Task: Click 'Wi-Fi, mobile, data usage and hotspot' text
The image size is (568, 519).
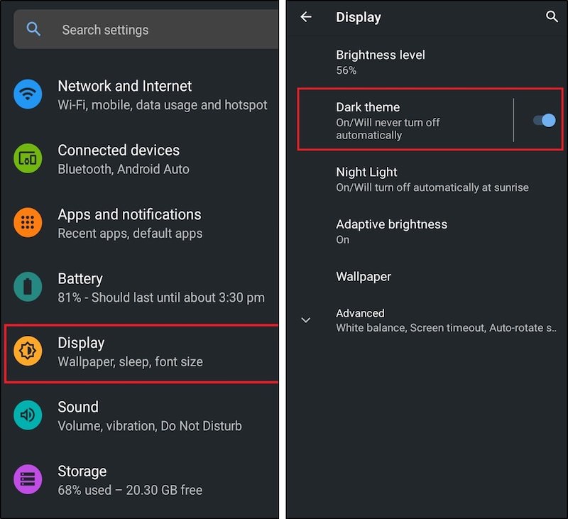Action: click(163, 105)
